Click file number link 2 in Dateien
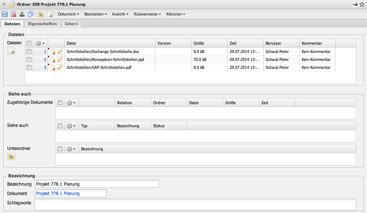This screenshot has width=367, height=213. [x=45, y=59]
